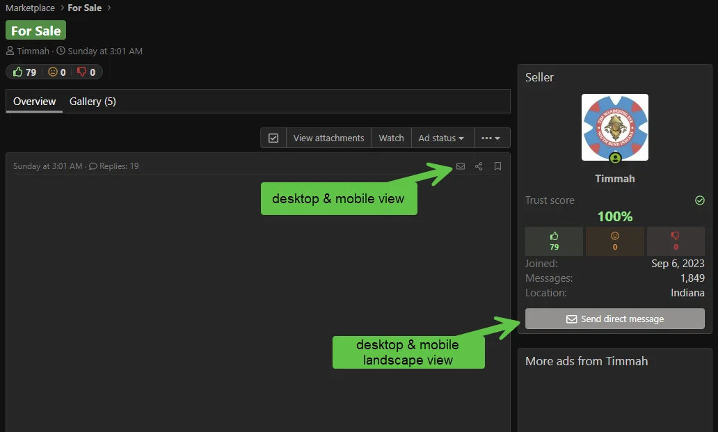View positive feedback box showing 79

tap(554, 241)
